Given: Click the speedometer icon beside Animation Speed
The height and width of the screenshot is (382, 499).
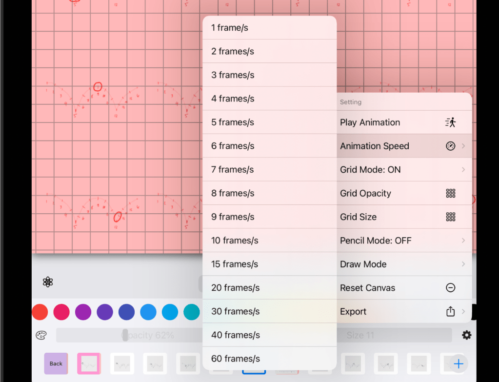Looking at the screenshot, I should pos(450,146).
